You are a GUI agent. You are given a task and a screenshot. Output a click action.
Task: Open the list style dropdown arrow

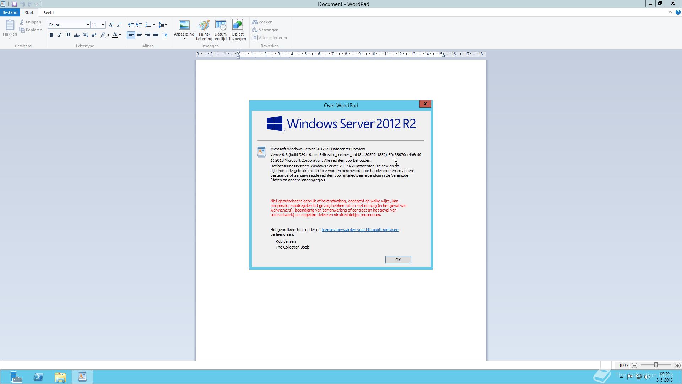click(x=154, y=25)
